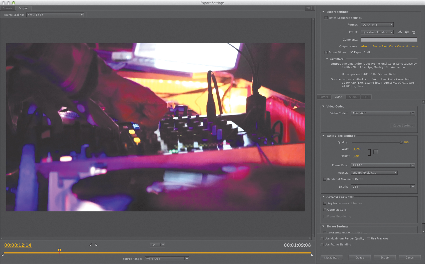This screenshot has height=264, width=425.
Task: Open the Format QuickTime dropdown
Action: coord(377,25)
